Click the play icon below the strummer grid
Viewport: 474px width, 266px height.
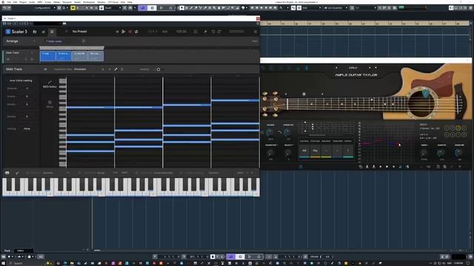[x=387, y=166]
